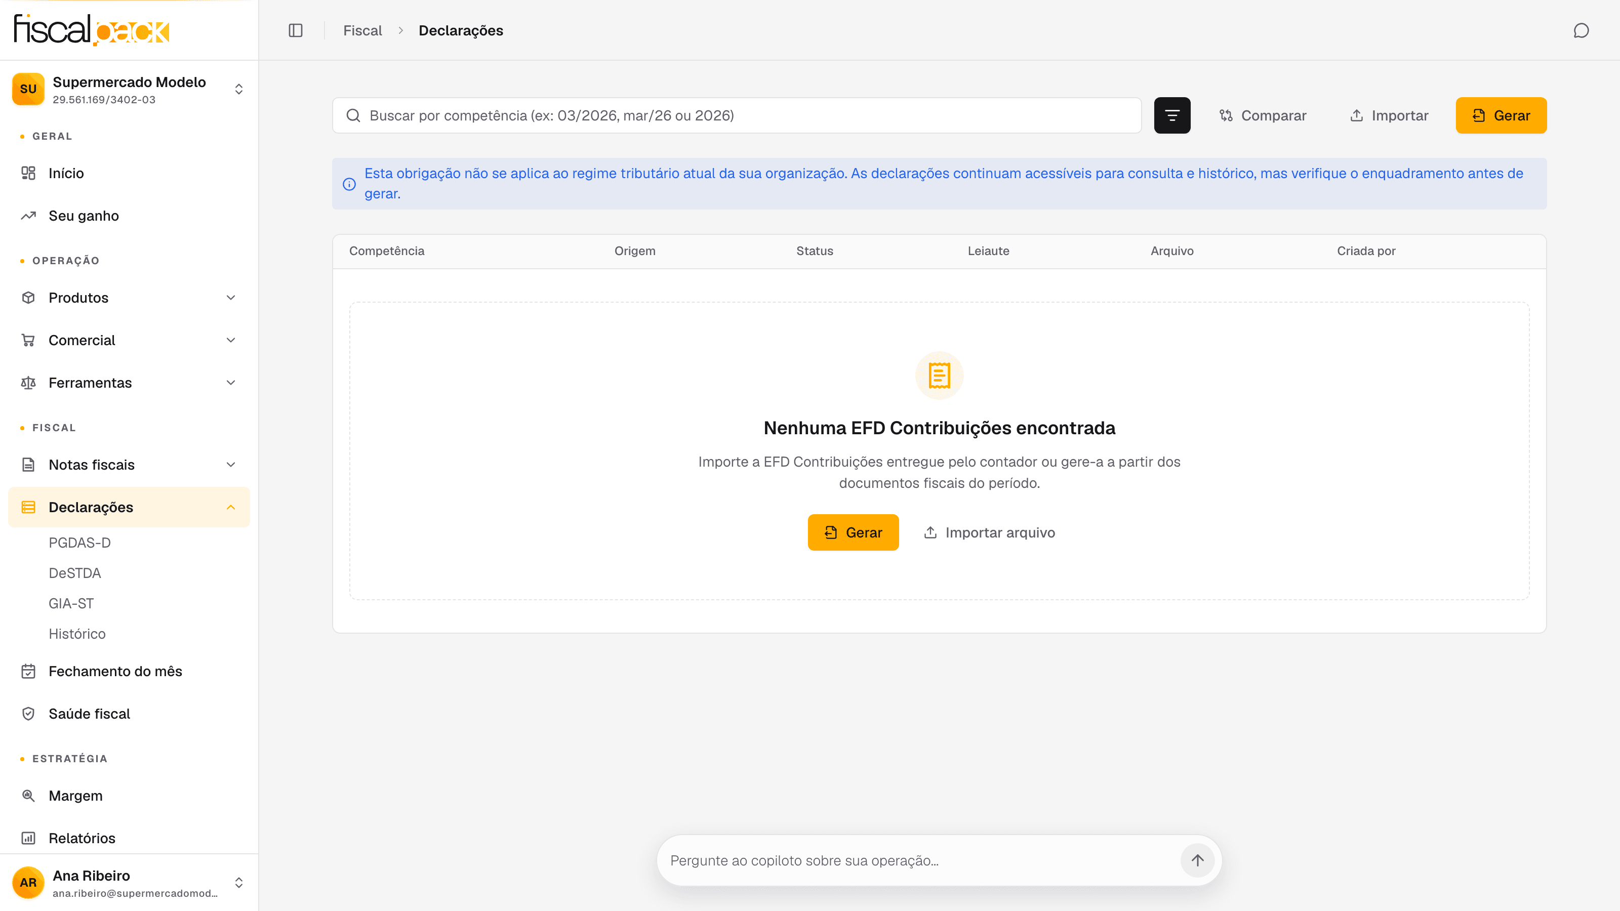Toggle the sidebar panel icon
Image resolution: width=1620 pixels, height=911 pixels.
pos(296,30)
